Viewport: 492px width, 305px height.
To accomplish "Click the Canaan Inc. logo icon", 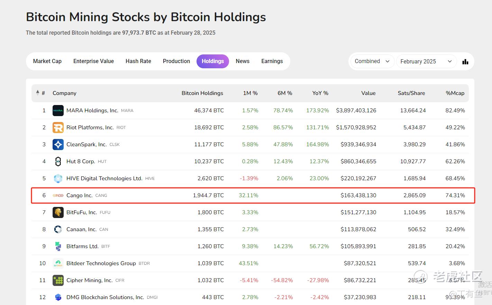I will (58, 229).
